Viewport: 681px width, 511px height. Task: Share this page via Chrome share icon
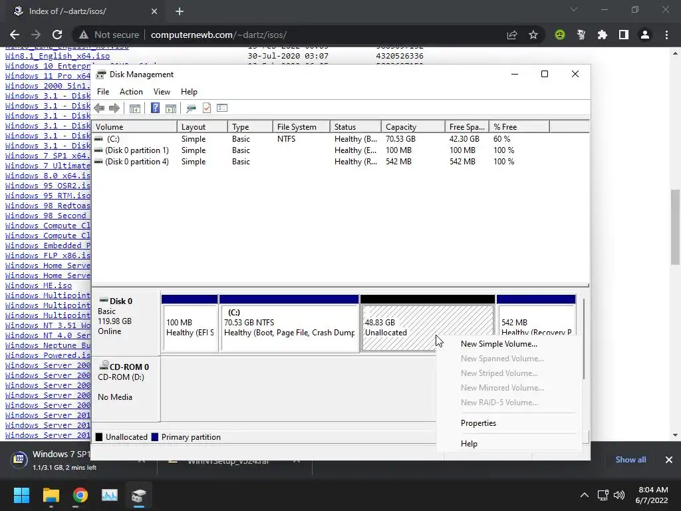512,35
